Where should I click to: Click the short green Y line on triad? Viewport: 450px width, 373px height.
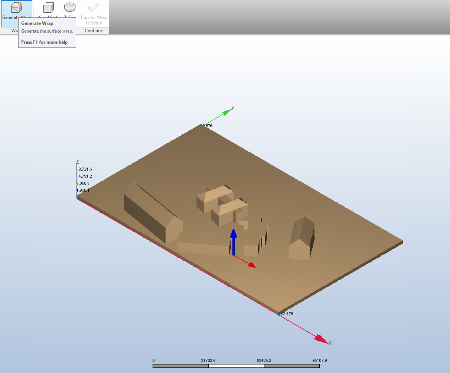[x=239, y=252]
